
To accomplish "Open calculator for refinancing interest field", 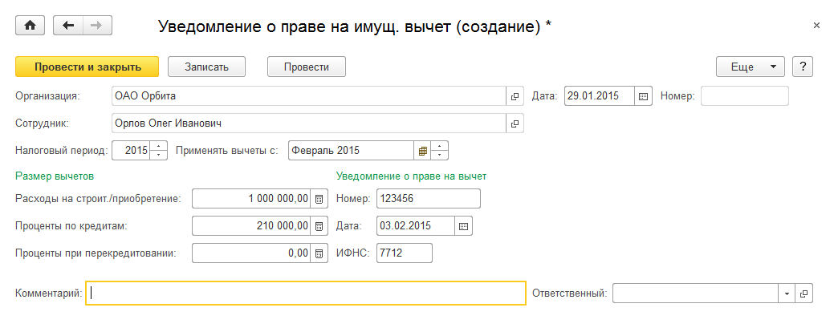I will coord(319,253).
